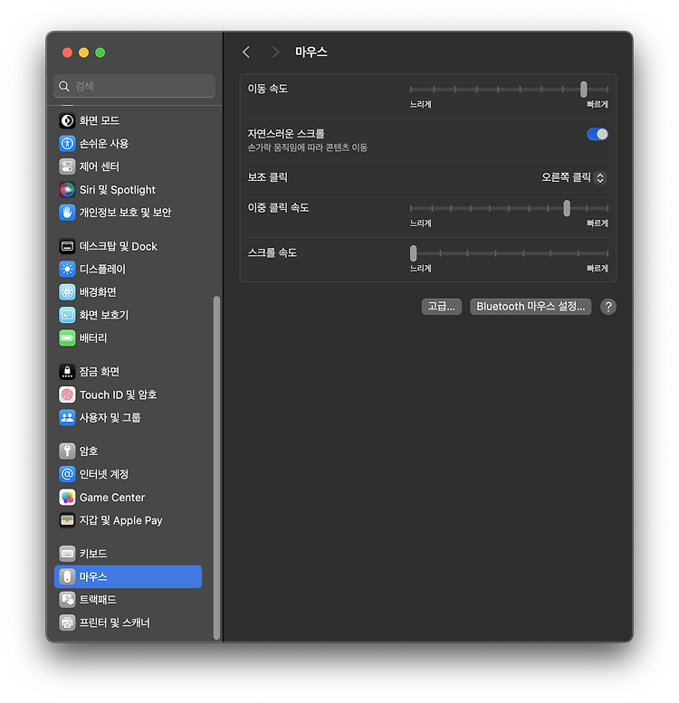Click the yellow minimize window button

(x=84, y=52)
